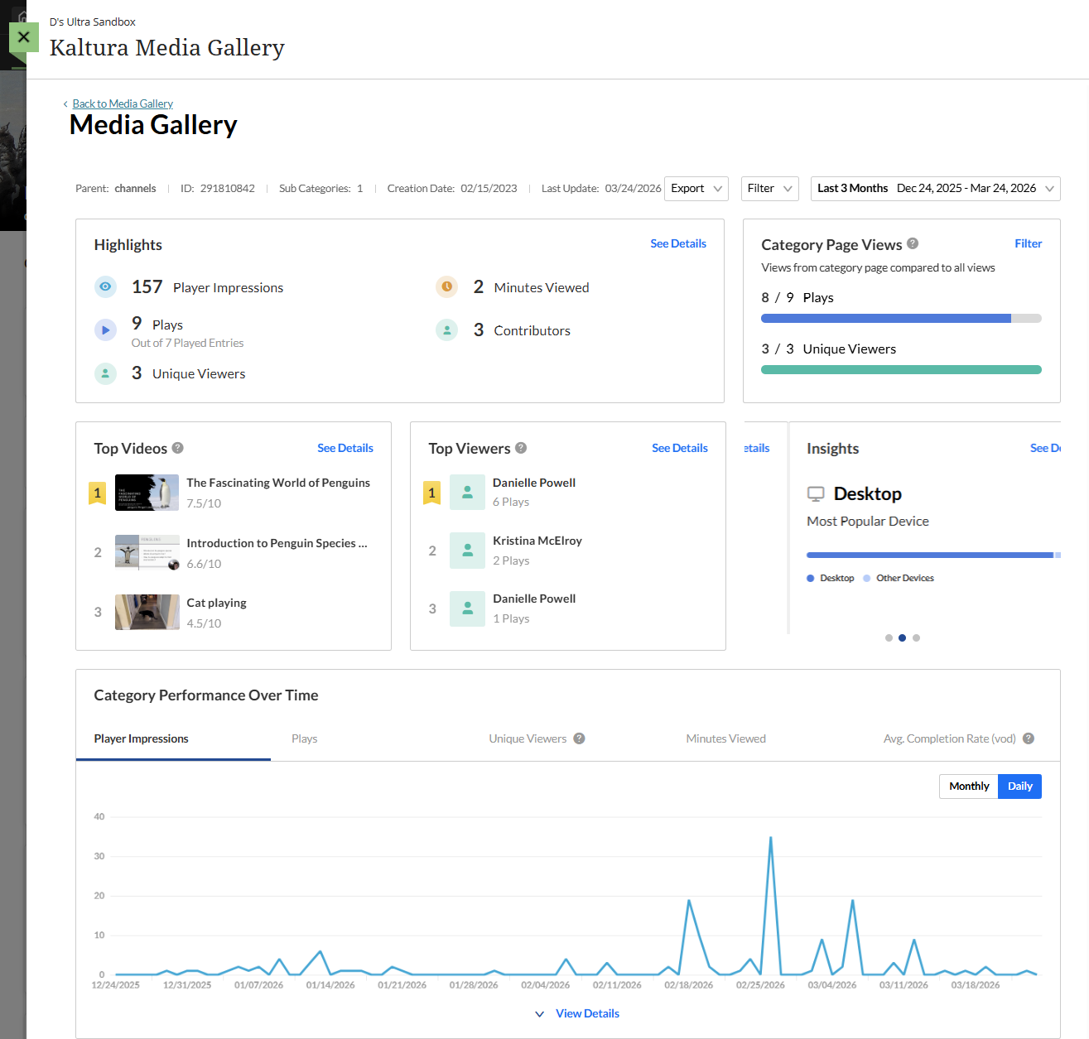
Task: Click See Details in Top Videos
Action: (345, 448)
